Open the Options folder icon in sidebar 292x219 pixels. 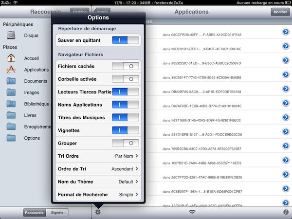click(x=11, y=138)
